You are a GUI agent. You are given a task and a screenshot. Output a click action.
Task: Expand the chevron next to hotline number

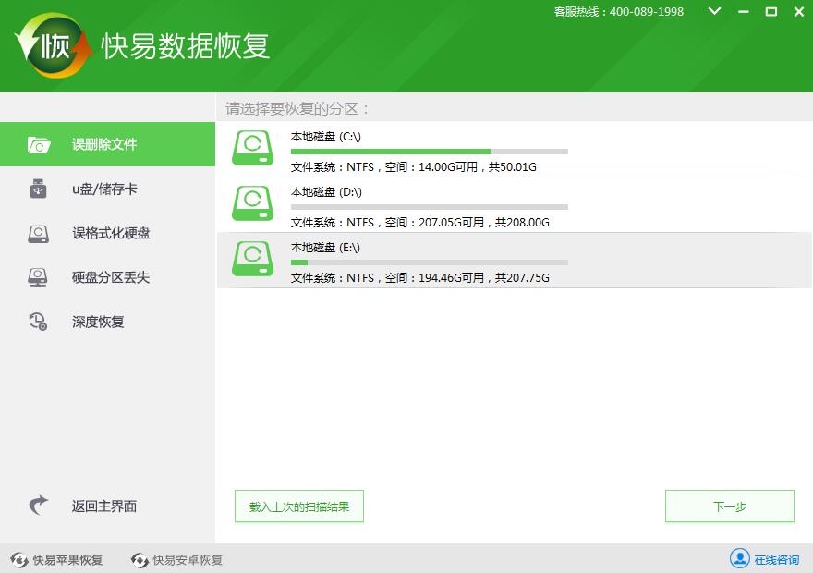pyautogui.click(x=713, y=12)
